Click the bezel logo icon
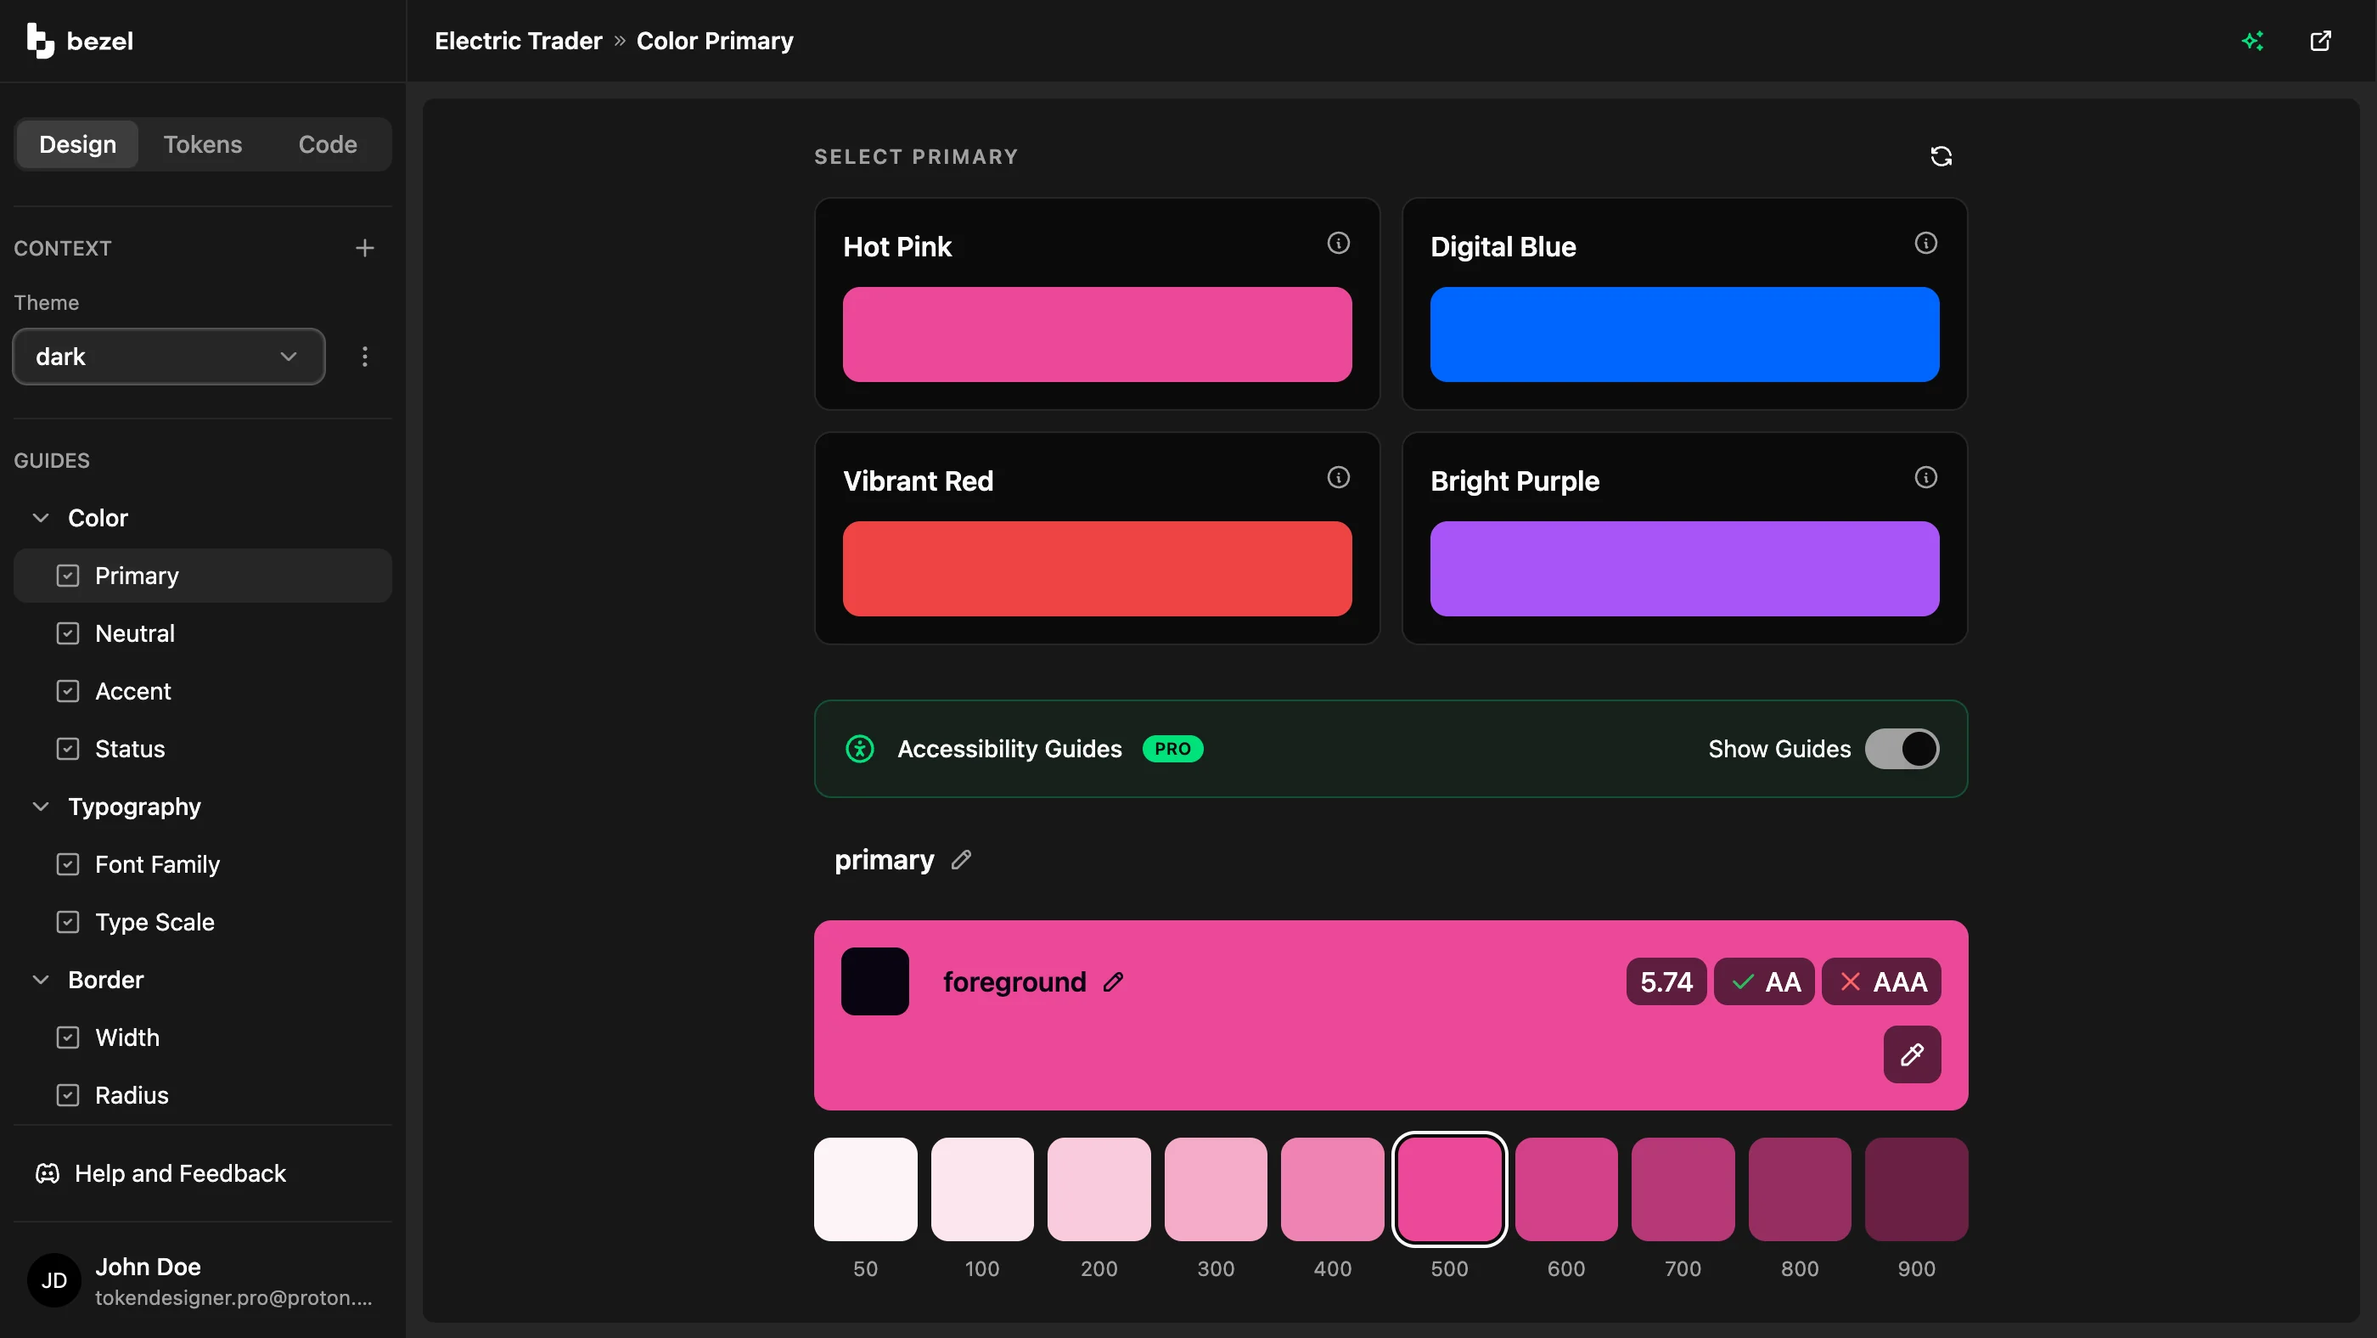Screen dimensions: 2377x1338 click(x=40, y=41)
